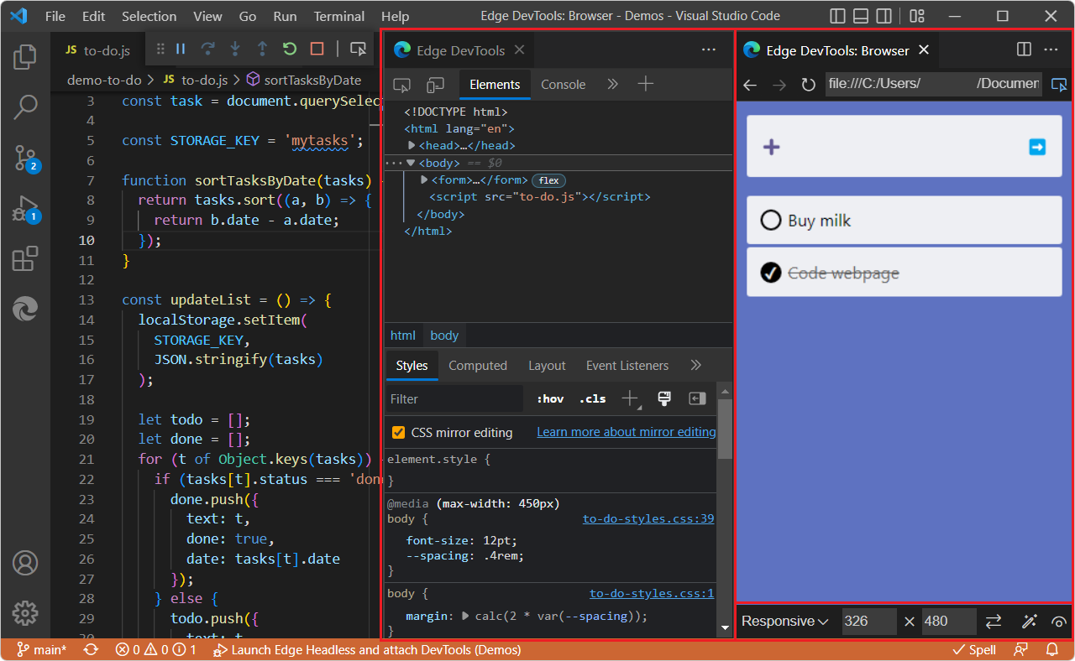Uncheck the Code webpage task
Image resolution: width=1075 pixels, height=661 pixels.
[x=770, y=273]
